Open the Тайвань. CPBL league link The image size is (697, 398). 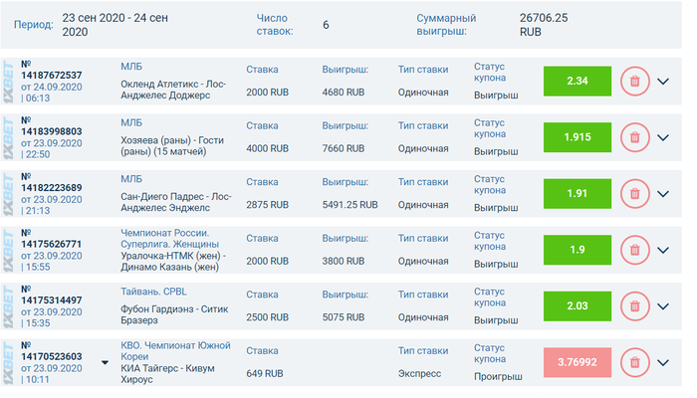tap(153, 292)
